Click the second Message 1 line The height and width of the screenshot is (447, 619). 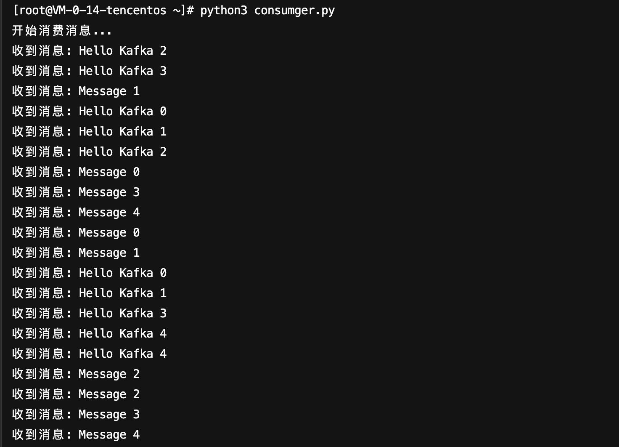pyautogui.click(x=76, y=253)
